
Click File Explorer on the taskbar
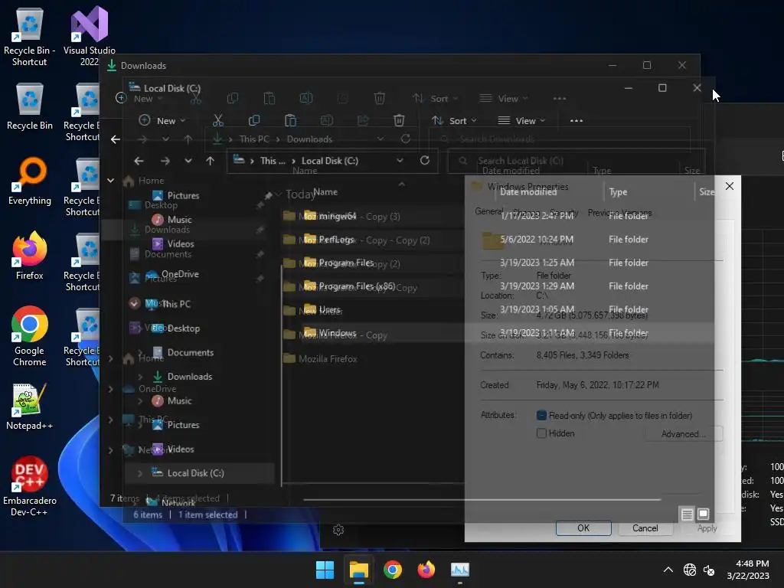pos(359,570)
